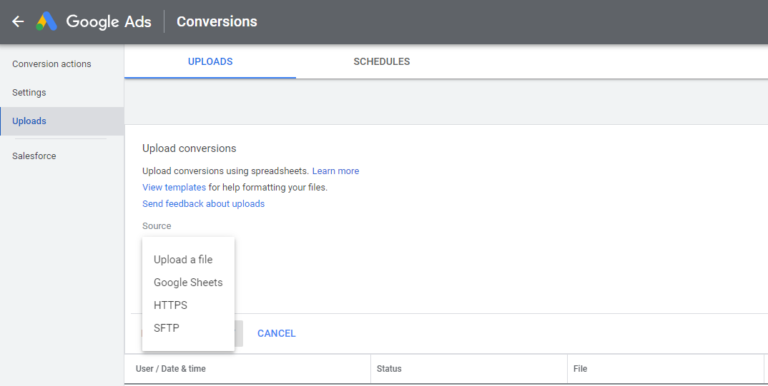The width and height of the screenshot is (768, 386).
Task: Click the Source field label
Action: click(x=157, y=225)
